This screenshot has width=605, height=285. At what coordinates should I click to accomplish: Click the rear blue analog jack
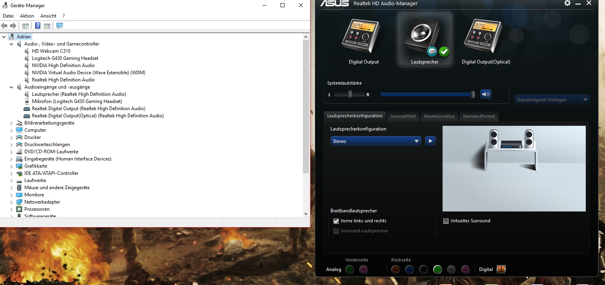coord(410,269)
